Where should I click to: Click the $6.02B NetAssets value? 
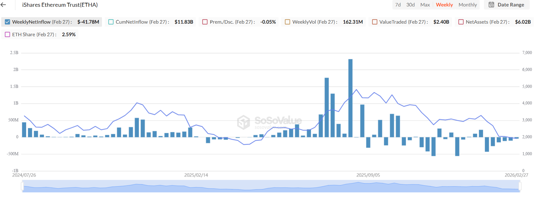523,22
